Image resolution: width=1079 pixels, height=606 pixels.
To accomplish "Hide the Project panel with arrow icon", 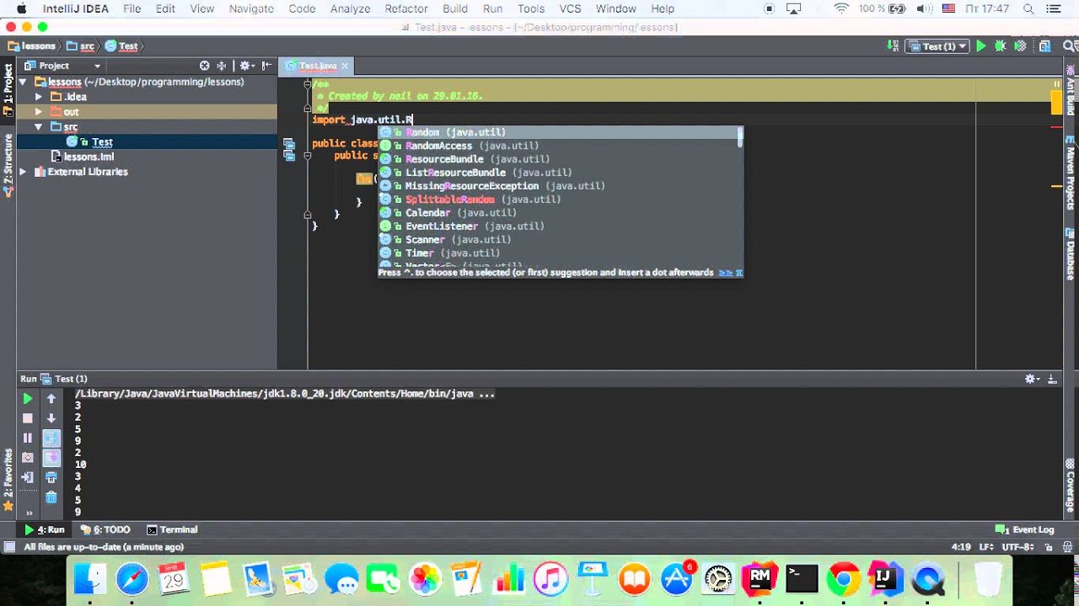I will click(x=266, y=66).
